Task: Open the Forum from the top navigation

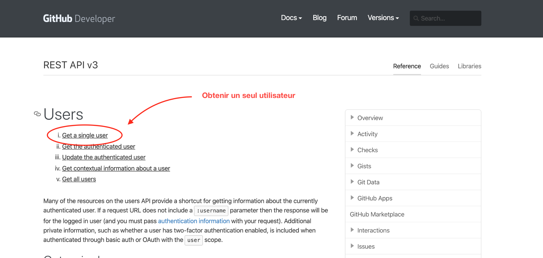Action: tap(347, 18)
